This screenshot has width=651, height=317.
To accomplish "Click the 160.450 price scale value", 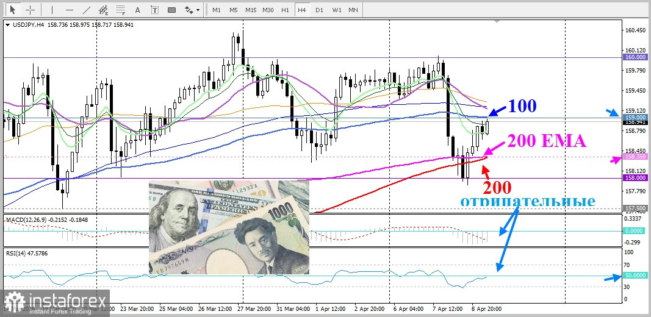I will 635,30.
